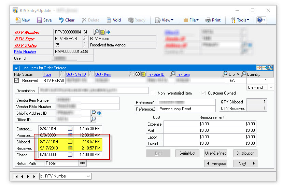The image size is (283, 185).
Task: Click the Void document icon
Action: tap(113, 20)
